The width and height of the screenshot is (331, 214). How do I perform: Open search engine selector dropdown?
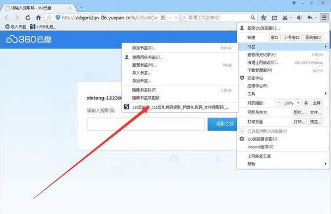click(184, 18)
